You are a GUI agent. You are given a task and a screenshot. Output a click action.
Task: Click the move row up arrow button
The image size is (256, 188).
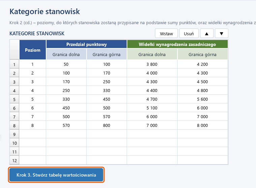coord(207,34)
